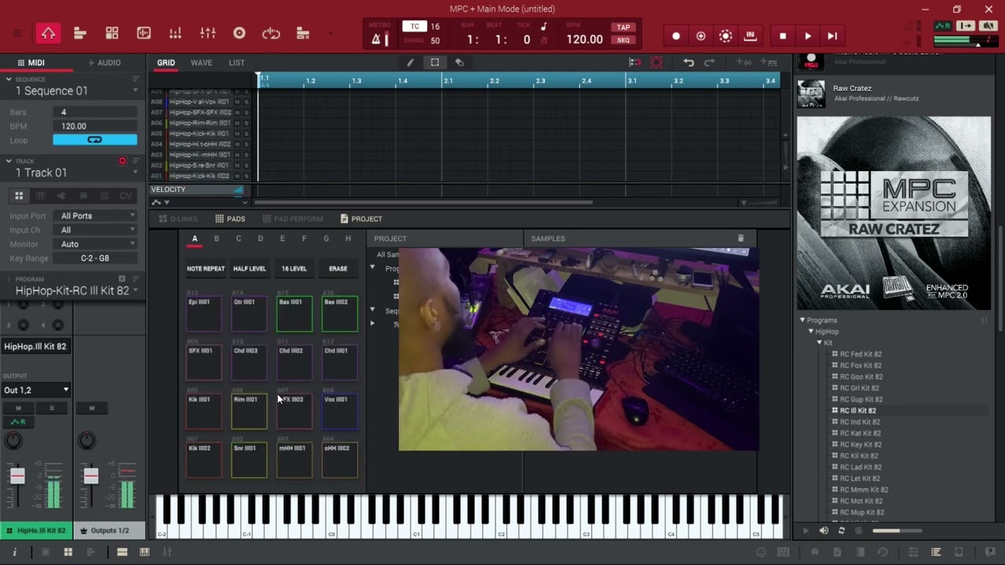Viewport: 1005px width, 565px height.
Task: Stop playback with the stop button
Action: [783, 36]
